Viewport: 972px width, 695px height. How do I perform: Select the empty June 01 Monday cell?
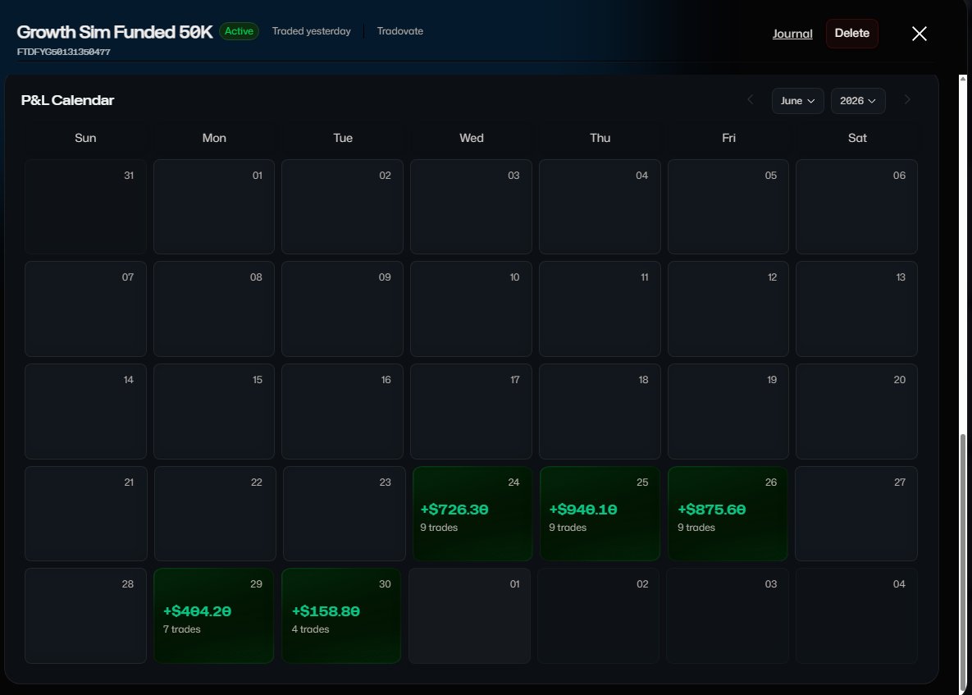point(214,207)
